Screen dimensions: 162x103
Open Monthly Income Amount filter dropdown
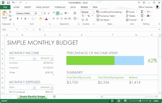point(52,59)
